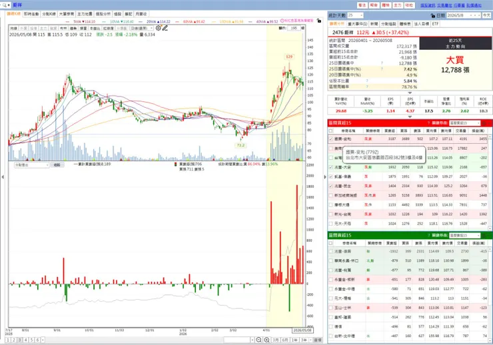The image size is (493, 345).
Task: Click the buy list vertical scrollbar
Action: 490,182
